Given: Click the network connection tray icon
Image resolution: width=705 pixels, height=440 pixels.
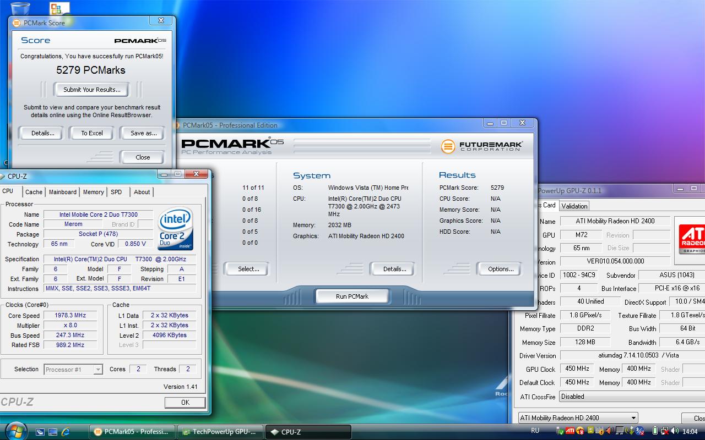Looking at the screenshot, I should click(665, 431).
